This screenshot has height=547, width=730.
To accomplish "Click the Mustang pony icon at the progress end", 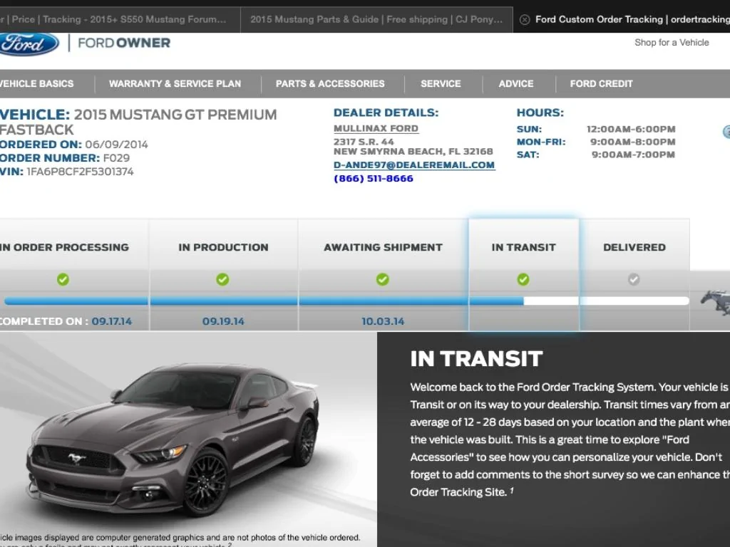I will [716, 302].
